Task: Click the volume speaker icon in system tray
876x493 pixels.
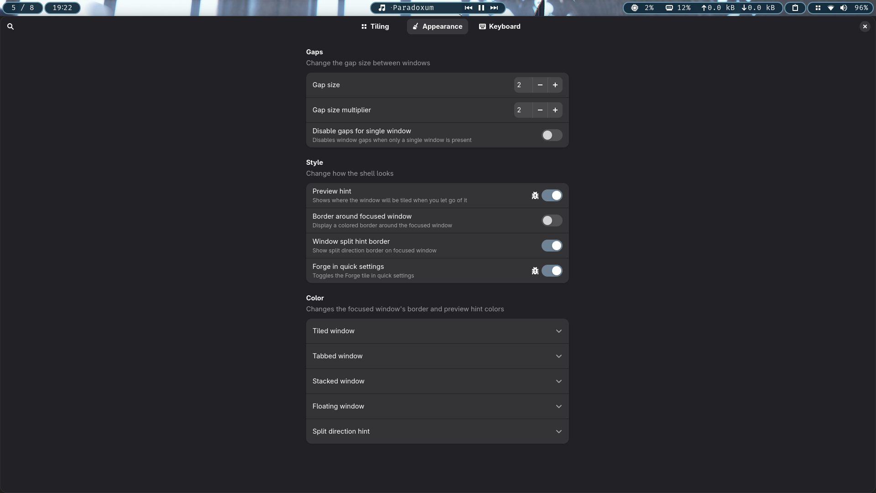Action: (x=844, y=8)
